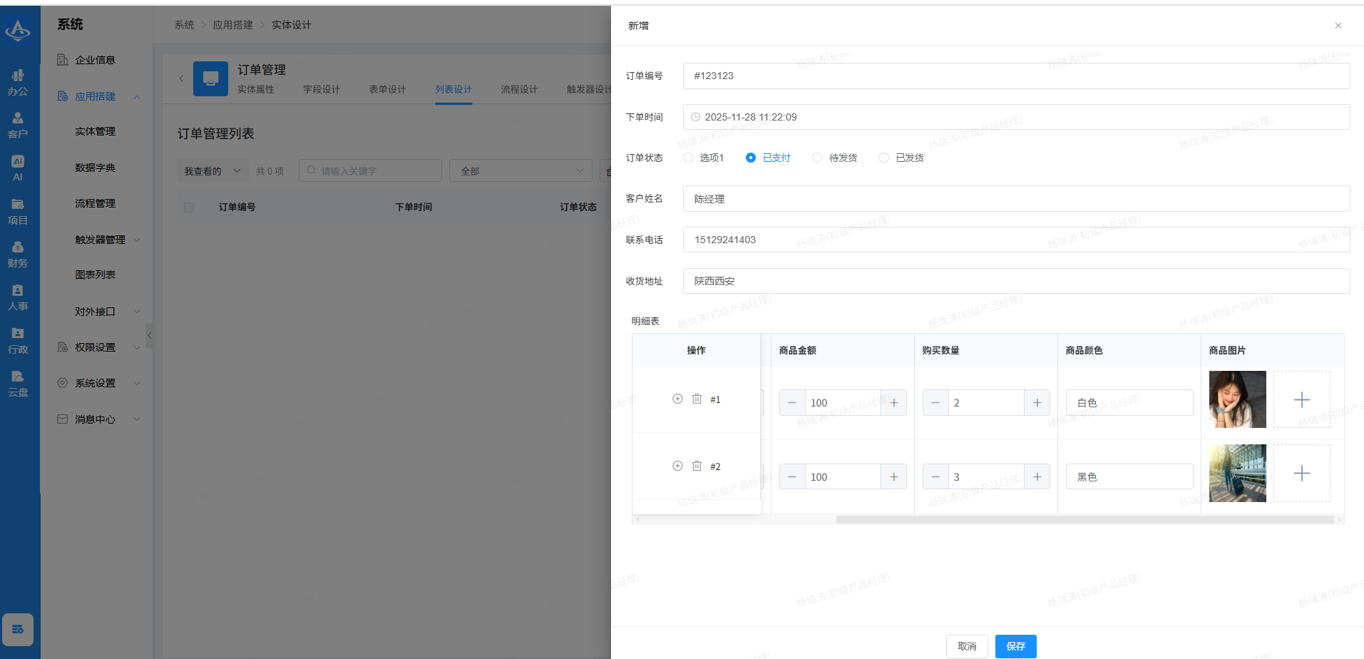Click the 保存 button
This screenshot has height=659, width=1364.
coord(1015,646)
